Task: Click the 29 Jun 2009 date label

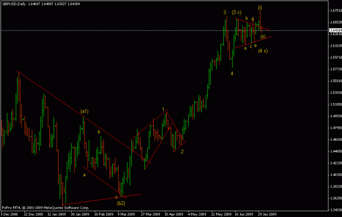Action: pyautogui.click(x=267, y=214)
